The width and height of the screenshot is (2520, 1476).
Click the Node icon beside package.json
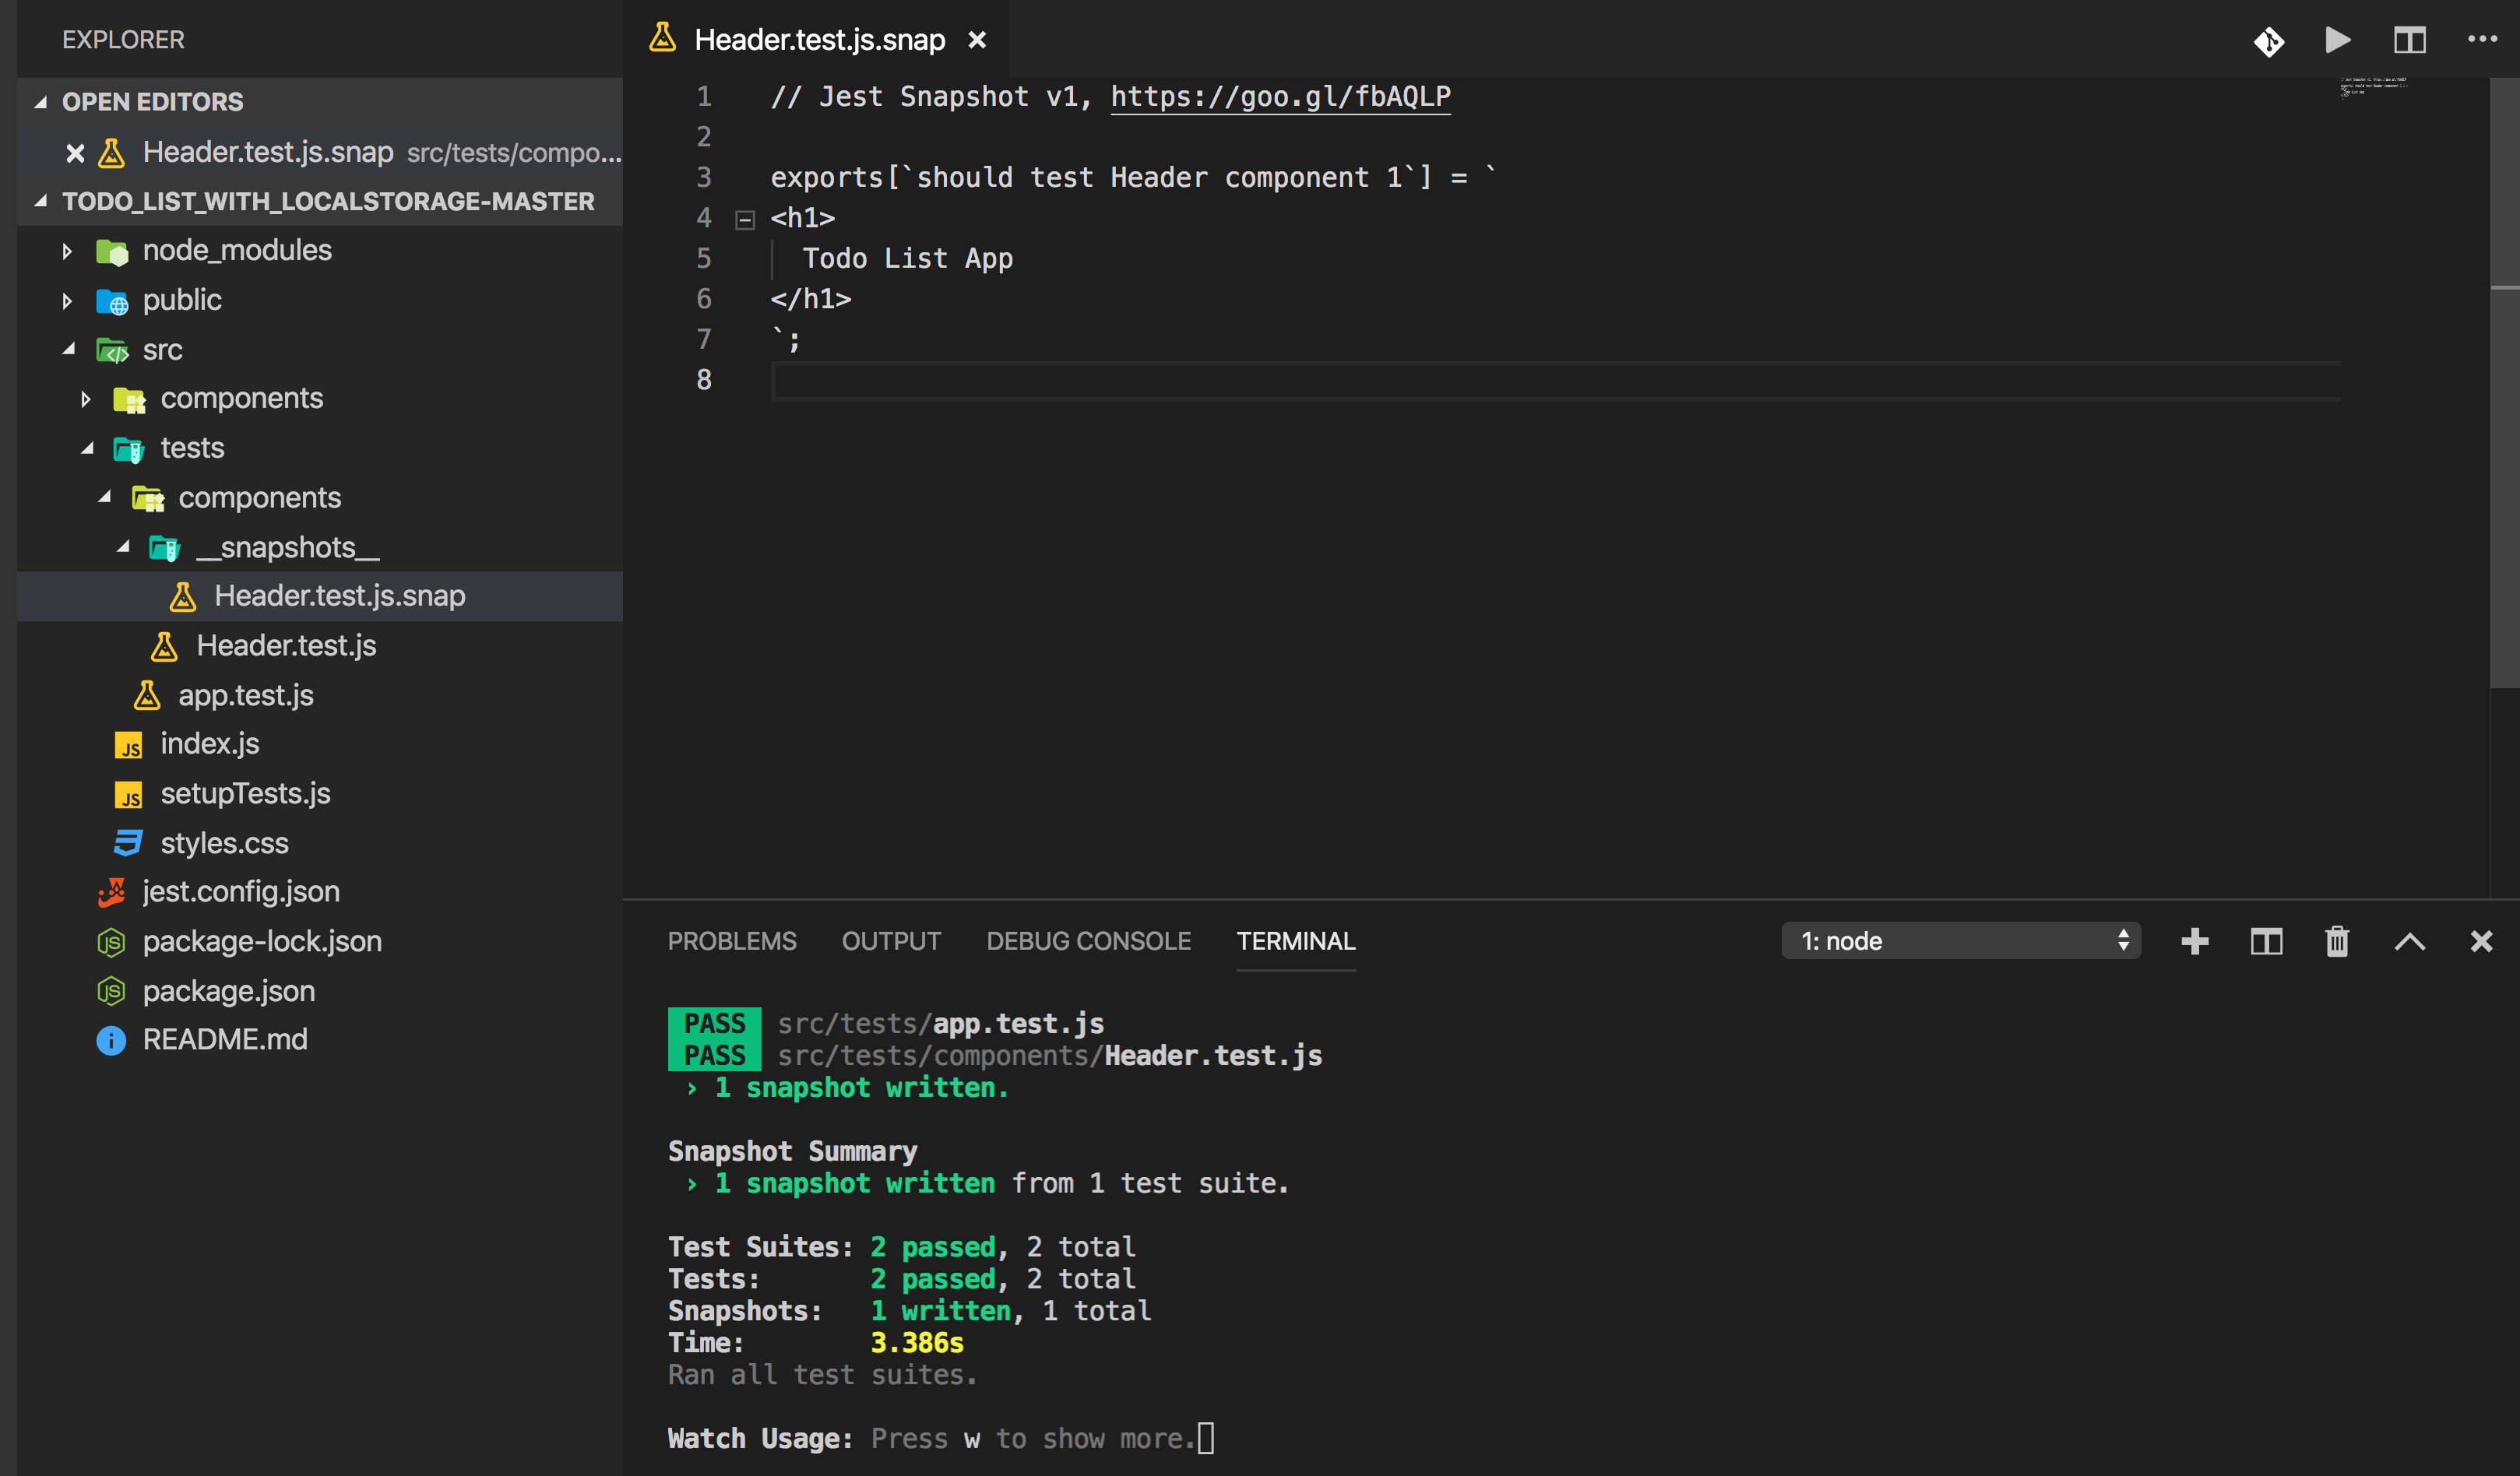[x=111, y=992]
